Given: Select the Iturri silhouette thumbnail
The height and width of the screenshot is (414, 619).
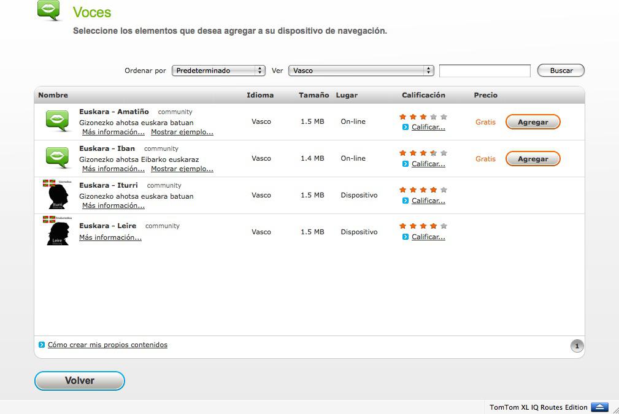Looking at the screenshot, I should (x=58, y=194).
